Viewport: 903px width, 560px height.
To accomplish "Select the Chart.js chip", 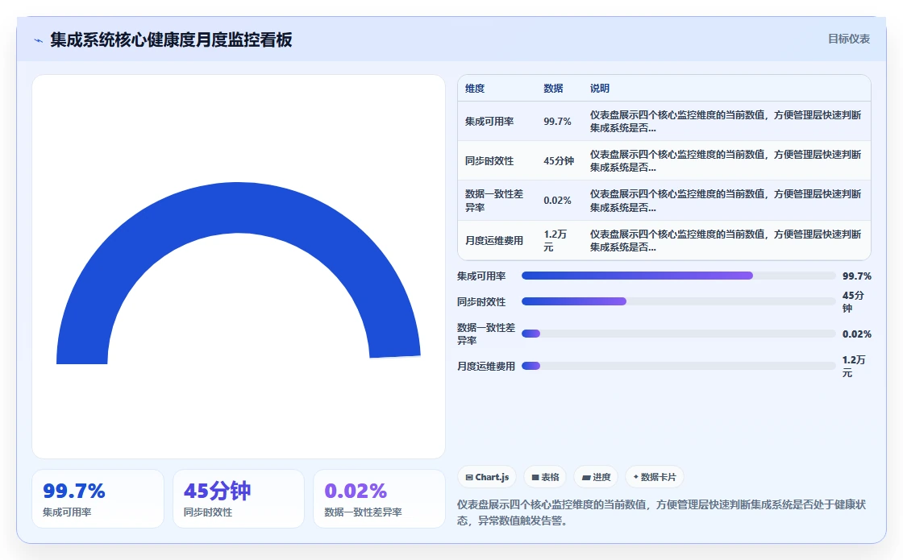I will click(487, 477).
